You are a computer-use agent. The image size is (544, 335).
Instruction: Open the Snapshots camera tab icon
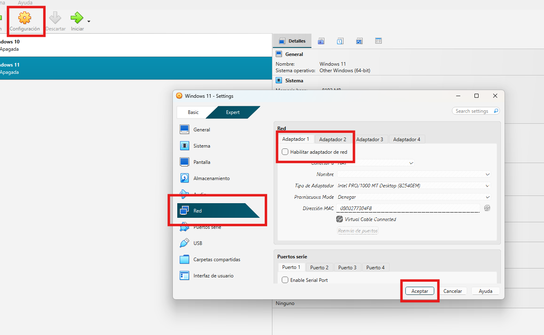321,41
